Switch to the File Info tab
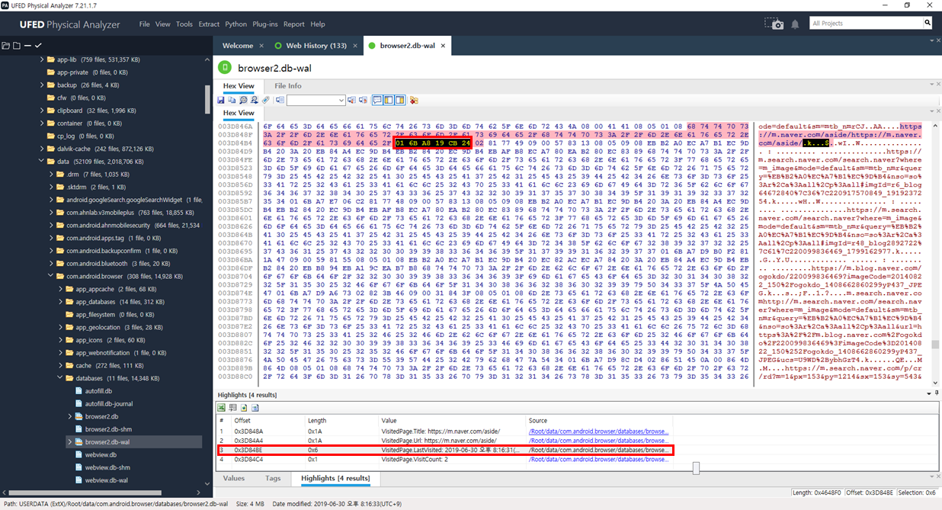The height and width of the screenshot is (510, 942). [288, 86]
